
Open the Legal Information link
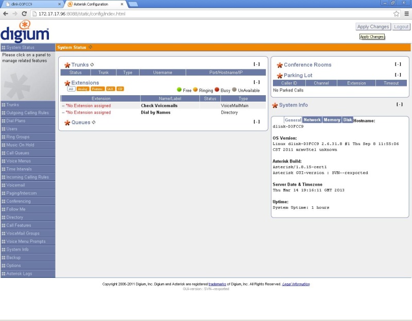296,284
